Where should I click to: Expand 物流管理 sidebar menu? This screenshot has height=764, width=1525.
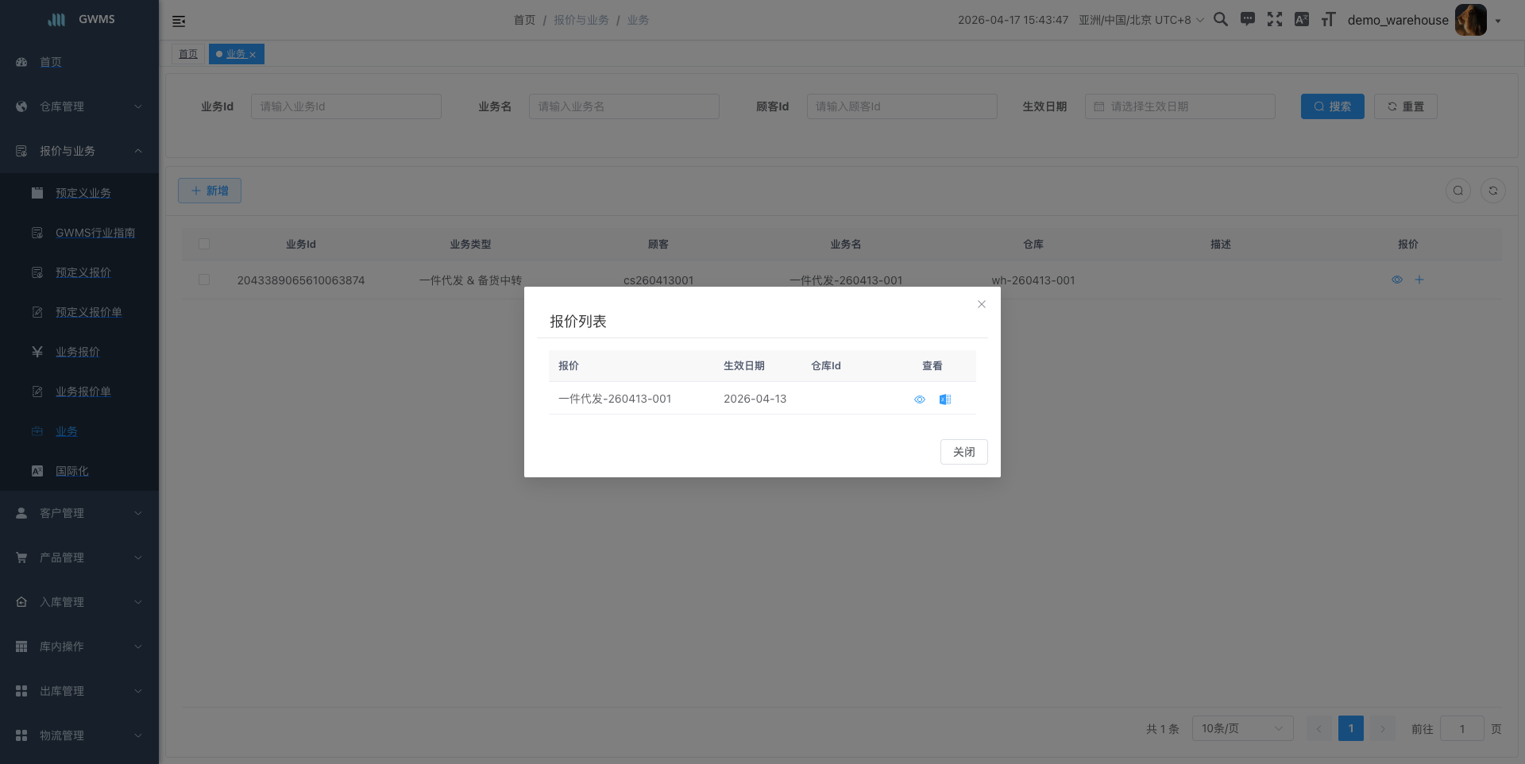[x=79, y=735]
